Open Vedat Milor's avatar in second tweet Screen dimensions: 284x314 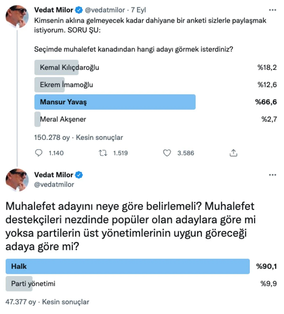point(17,180)
